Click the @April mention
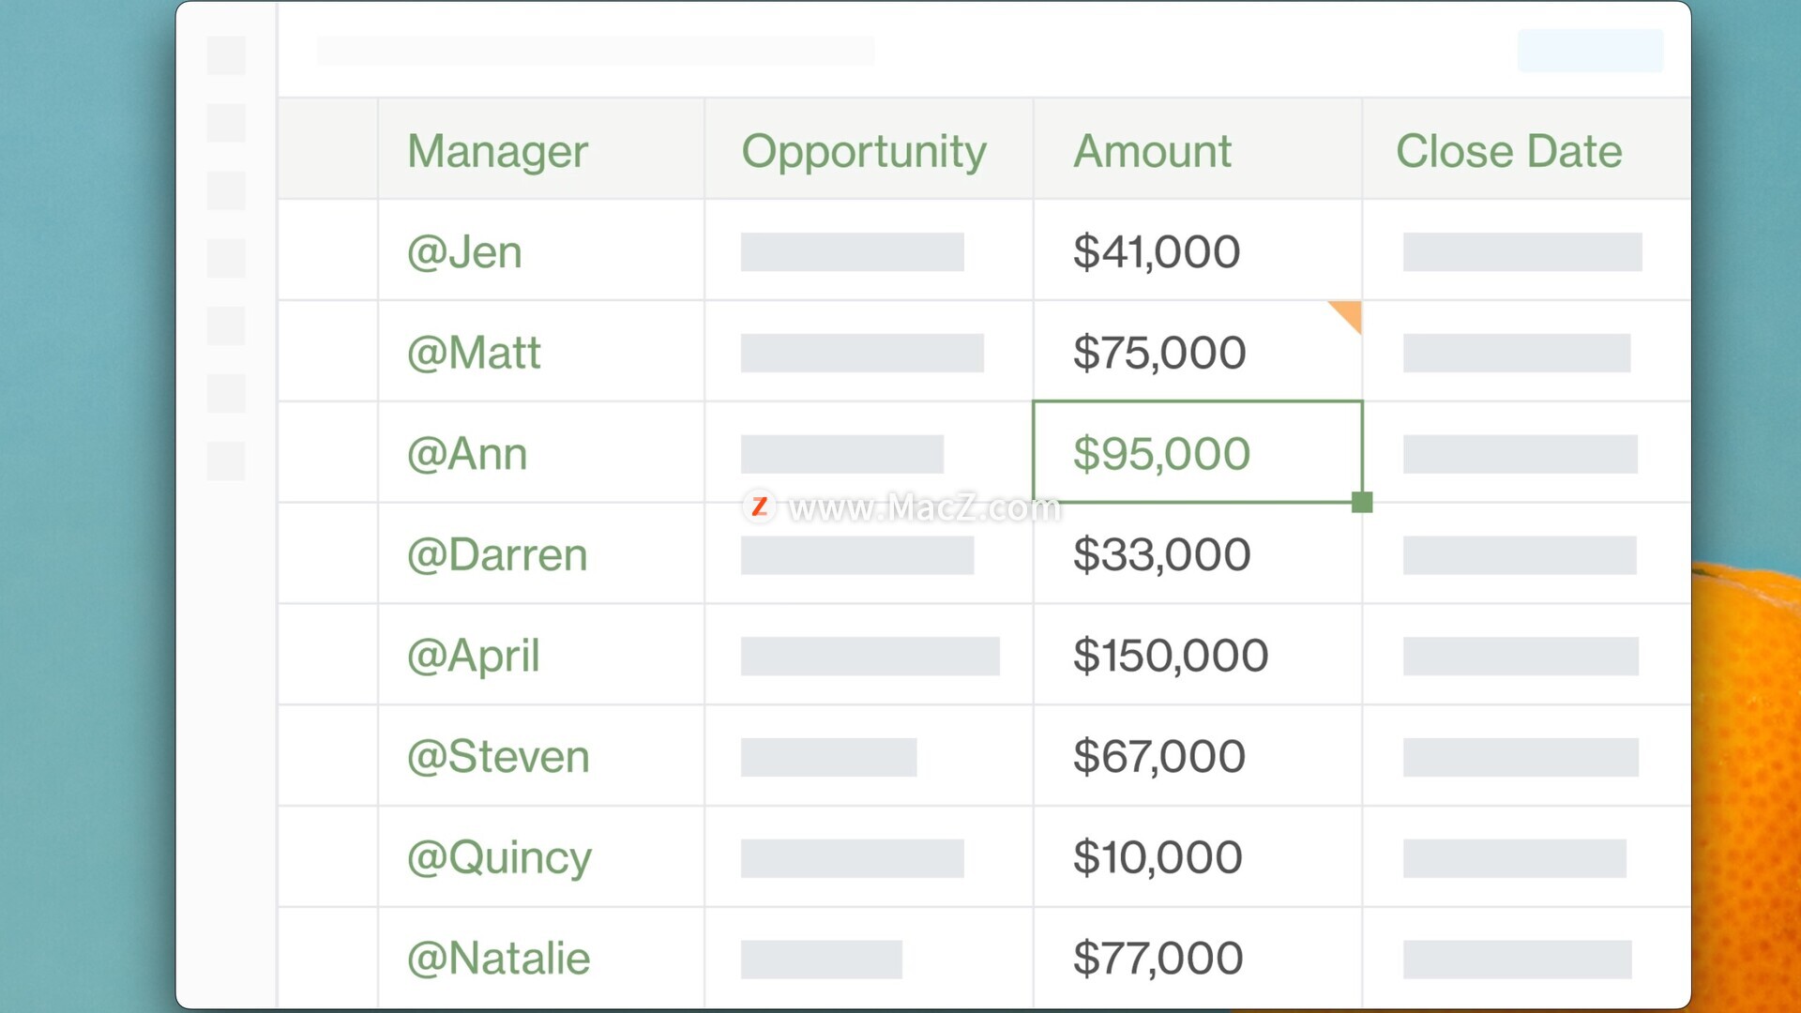The height and width of the screenshot is (1013, 1801). click(x=474, y=656)
